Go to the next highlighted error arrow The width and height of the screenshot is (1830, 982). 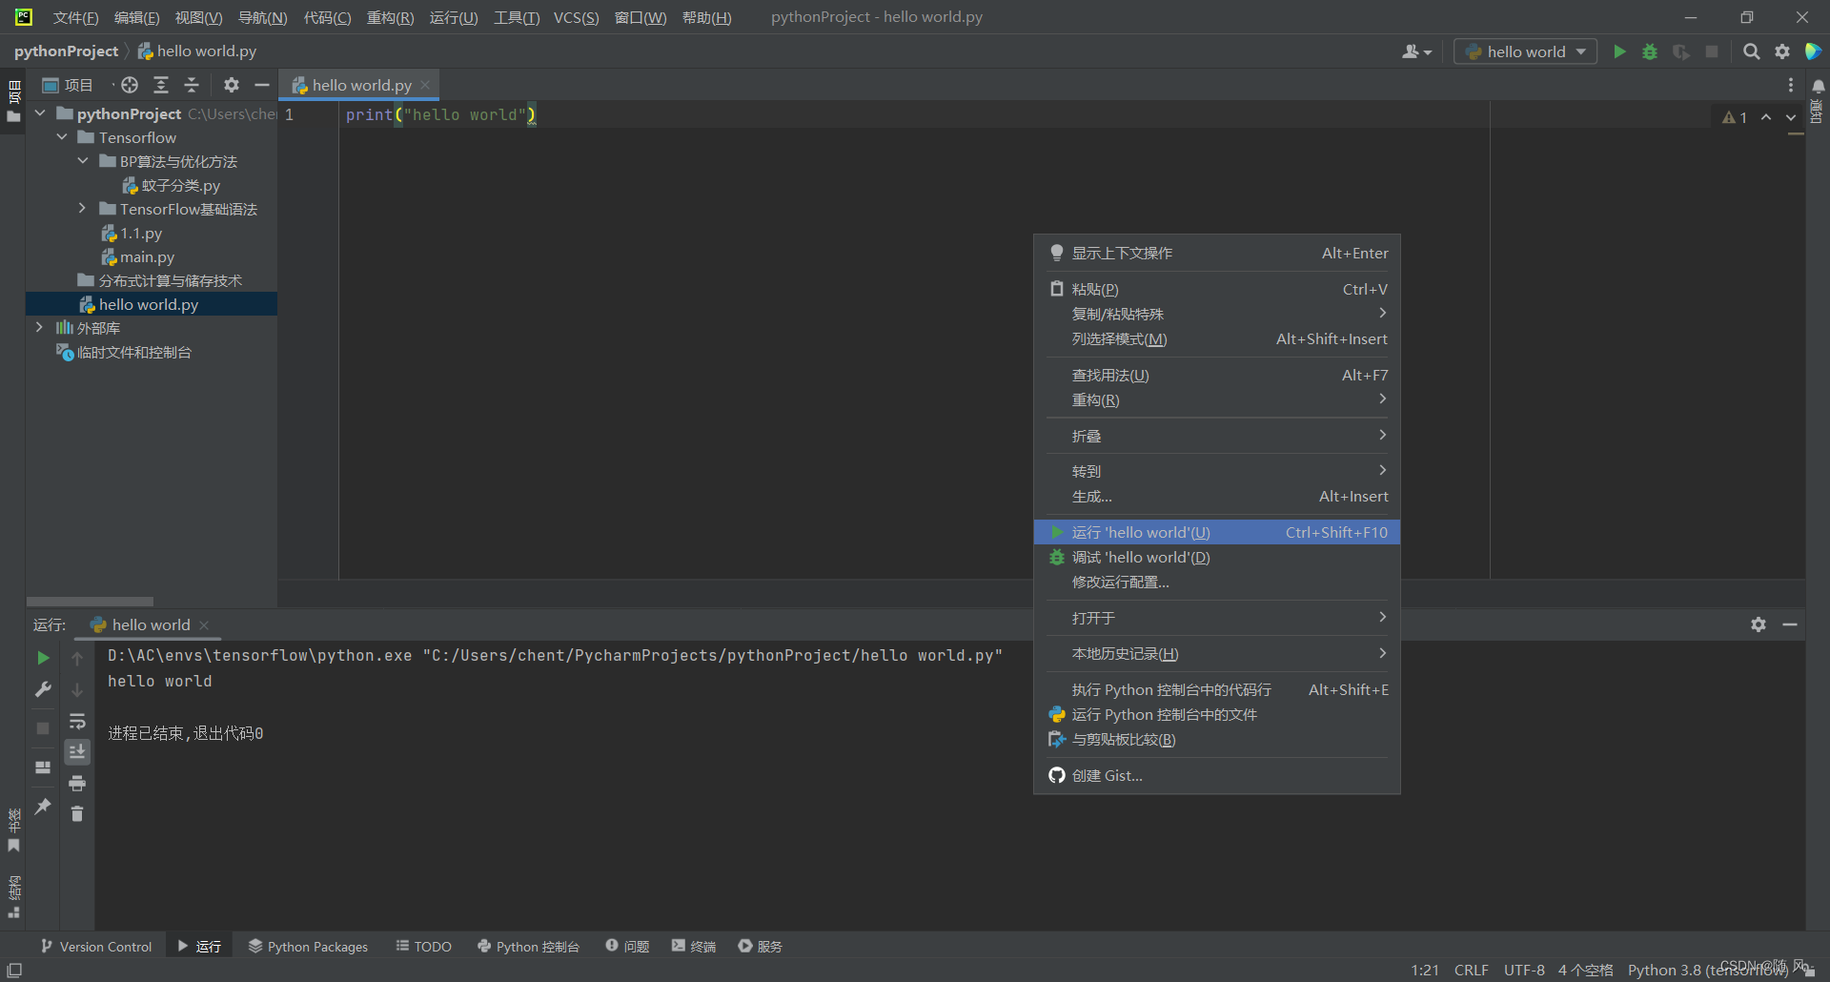pos(1791,117)
